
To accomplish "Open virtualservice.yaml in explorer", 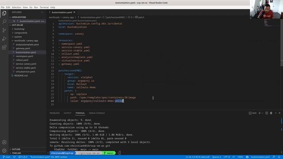I will pos(25,72).
